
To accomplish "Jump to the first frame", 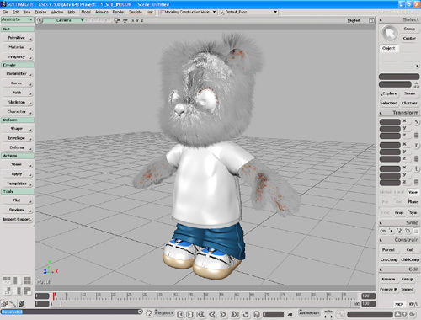I will click(200, 314).
